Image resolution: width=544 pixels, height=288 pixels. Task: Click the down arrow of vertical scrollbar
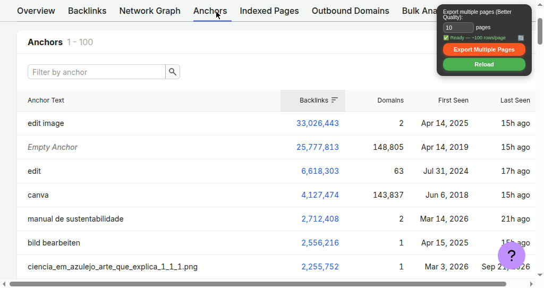click(540, 275)
